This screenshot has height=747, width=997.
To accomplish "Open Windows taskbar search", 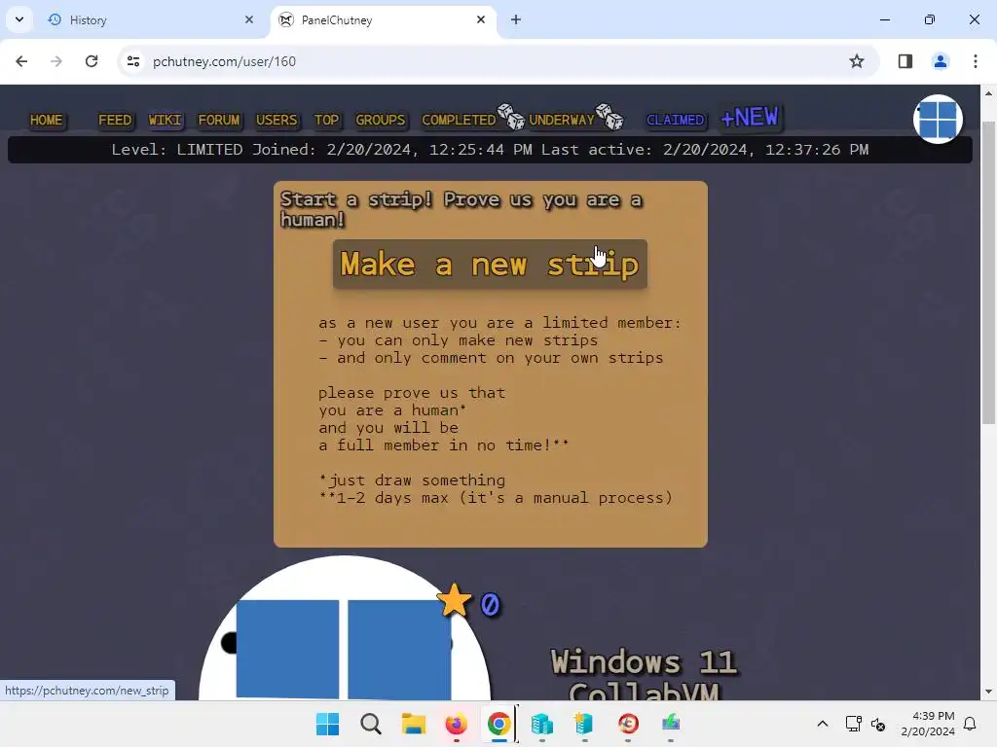I will point(371,724).
